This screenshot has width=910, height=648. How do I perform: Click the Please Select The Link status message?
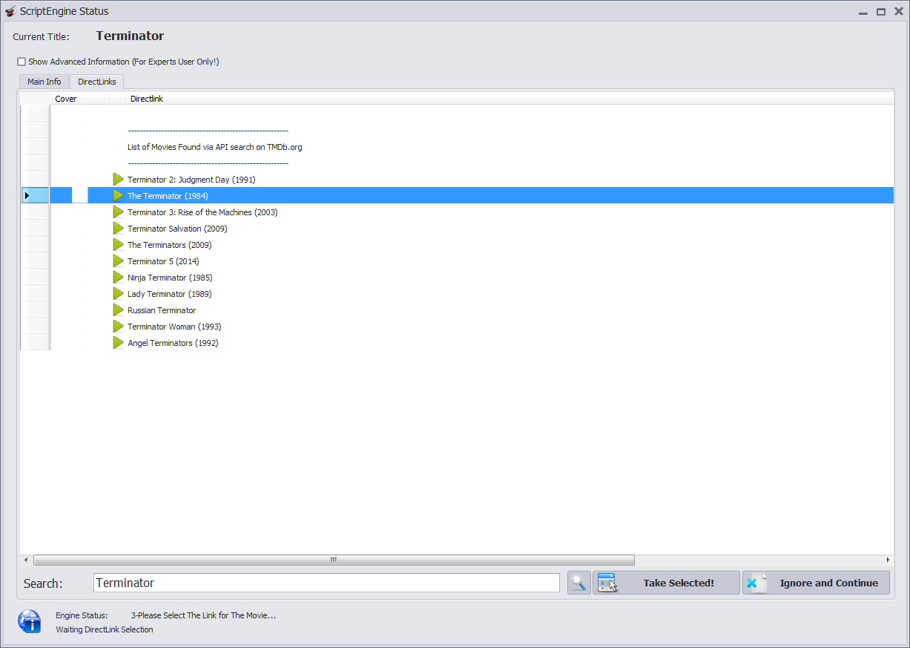click(203, 615)
